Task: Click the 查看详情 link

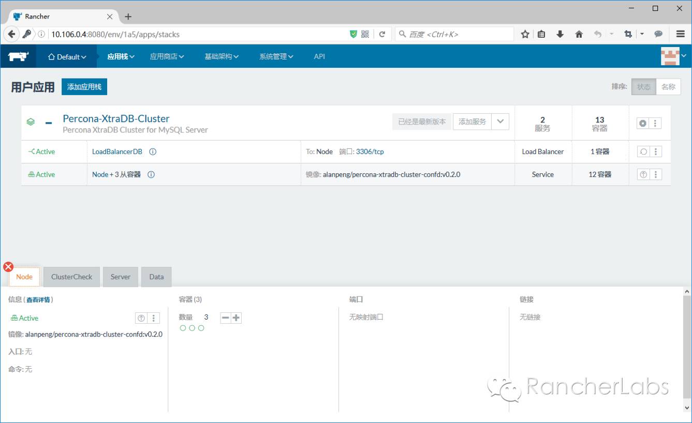Action: [x=38, y=299]
